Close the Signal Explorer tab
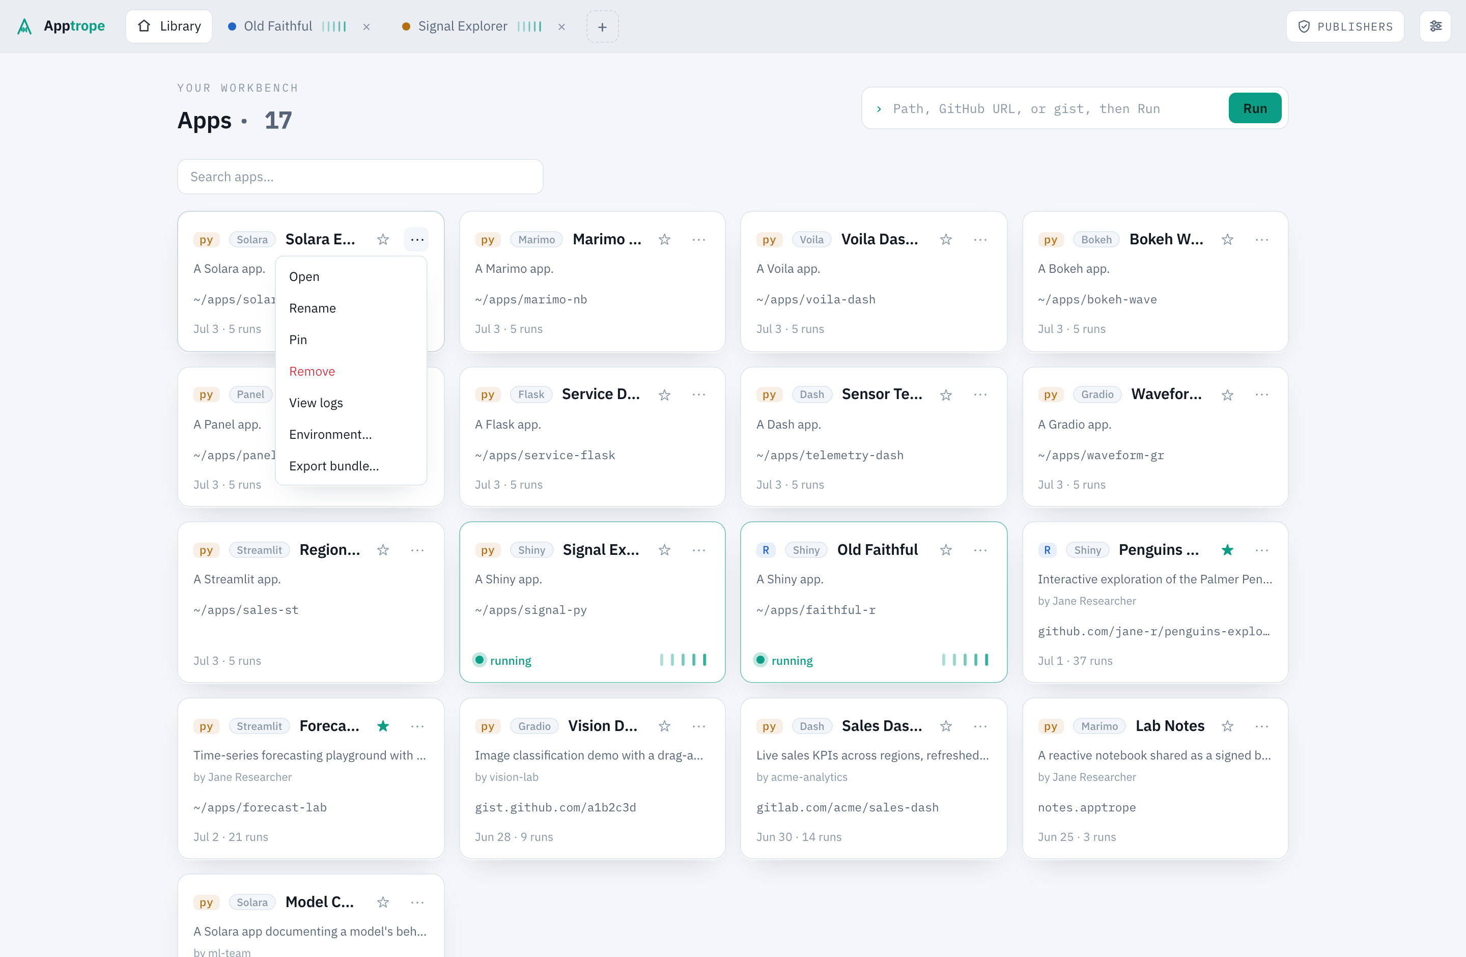Viewport: 1466px width, 957px height. pos(561,26)
